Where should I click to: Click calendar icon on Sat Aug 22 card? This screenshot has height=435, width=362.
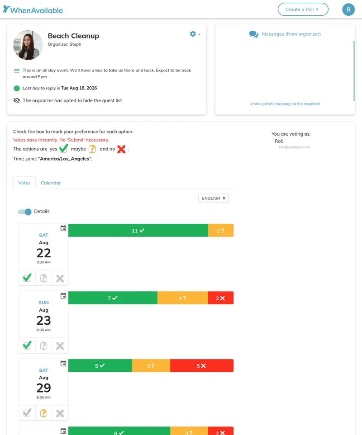click(63, 228)
